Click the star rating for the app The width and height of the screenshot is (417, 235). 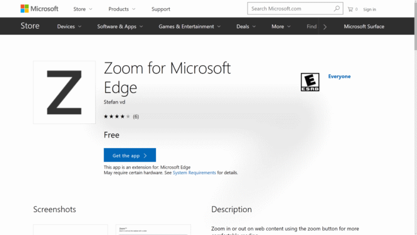pyautogui.click(x=117, y=116)
